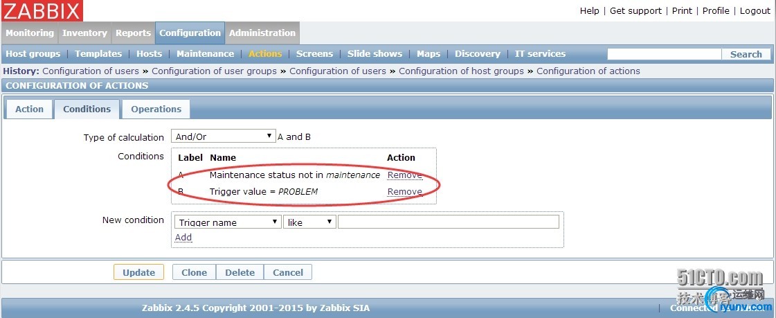Remove the Maintenance status condition
This screenshot has height=318, width=776.
click(x=405, y=175)
